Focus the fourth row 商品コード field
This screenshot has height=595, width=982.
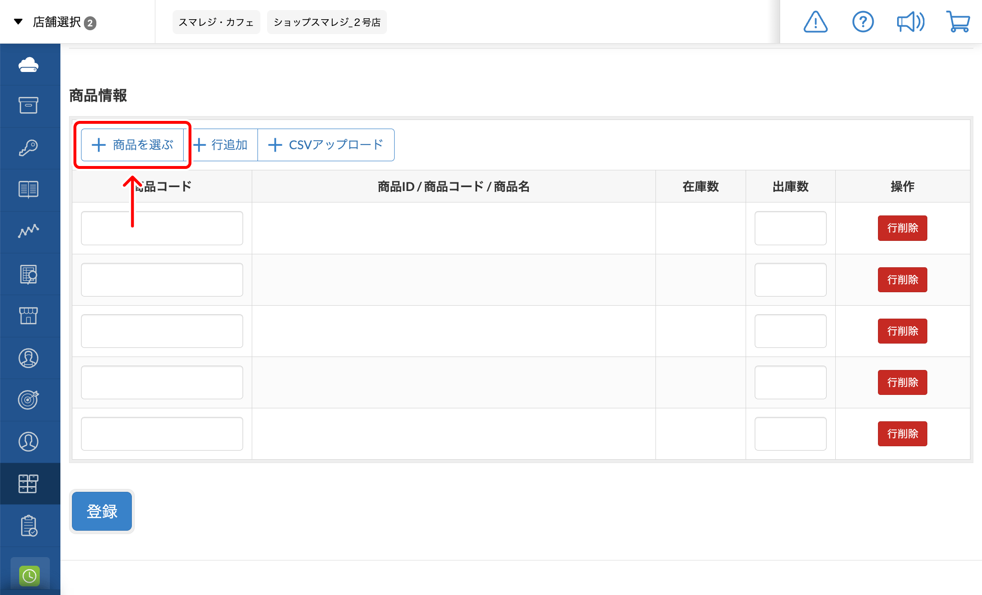162,382
